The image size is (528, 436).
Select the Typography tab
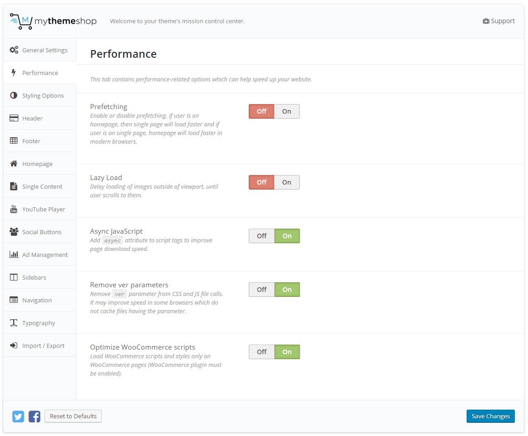(40, 323)
